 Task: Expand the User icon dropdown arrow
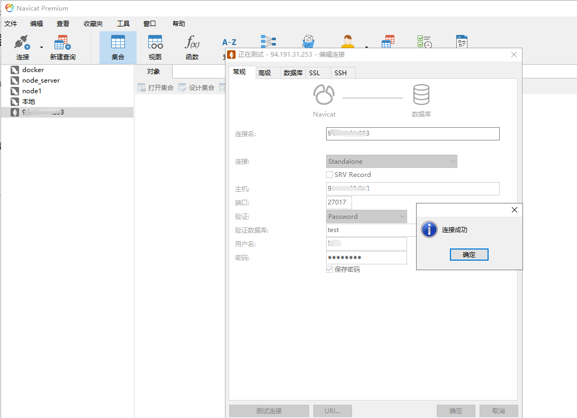tap(366, 47)
